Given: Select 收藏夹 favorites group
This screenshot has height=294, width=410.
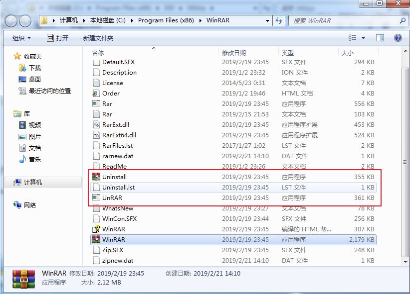Looking at the screenshot, I should pos(27,56).
